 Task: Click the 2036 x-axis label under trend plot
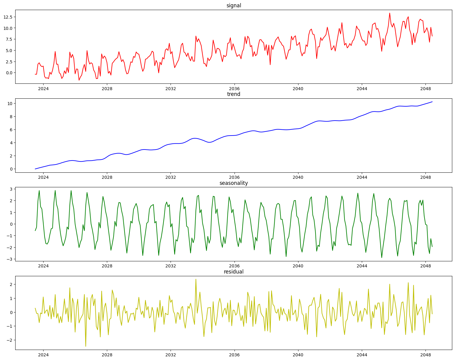[234, 177]
